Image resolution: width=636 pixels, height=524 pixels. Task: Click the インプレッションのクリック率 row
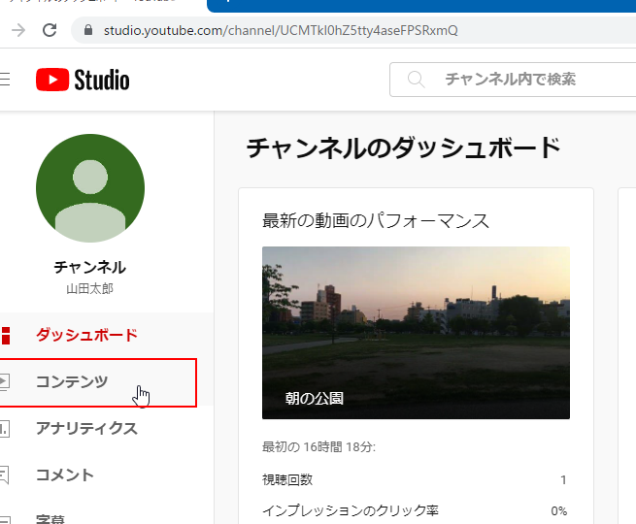(x=415, y=510)
